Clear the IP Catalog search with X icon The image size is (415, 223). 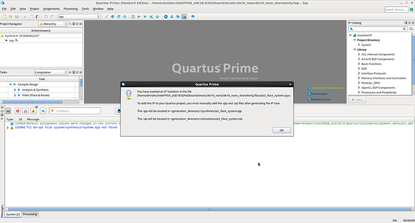pos(404,29)
